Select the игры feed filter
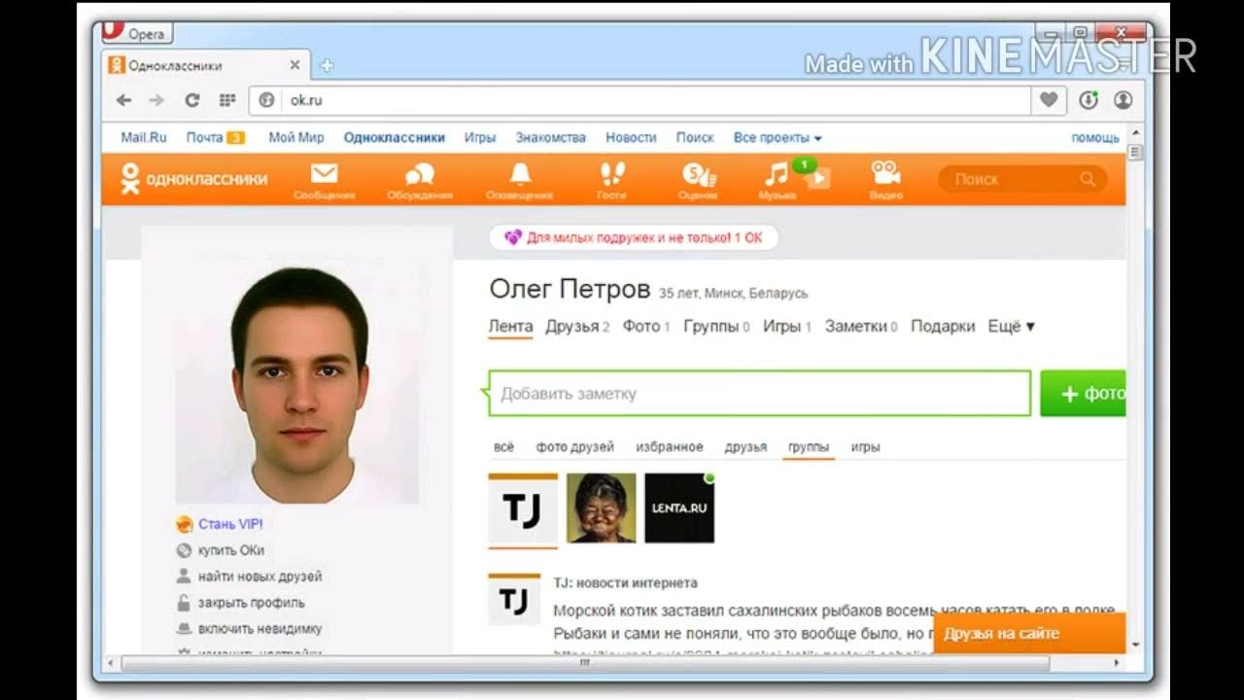This screenshot has height=700, width=1244. (x=865, y=447)
